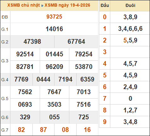The width and height of the screenshot is (150, 136).
Task: Select G.2 number 67764
Action: (76, 42)
